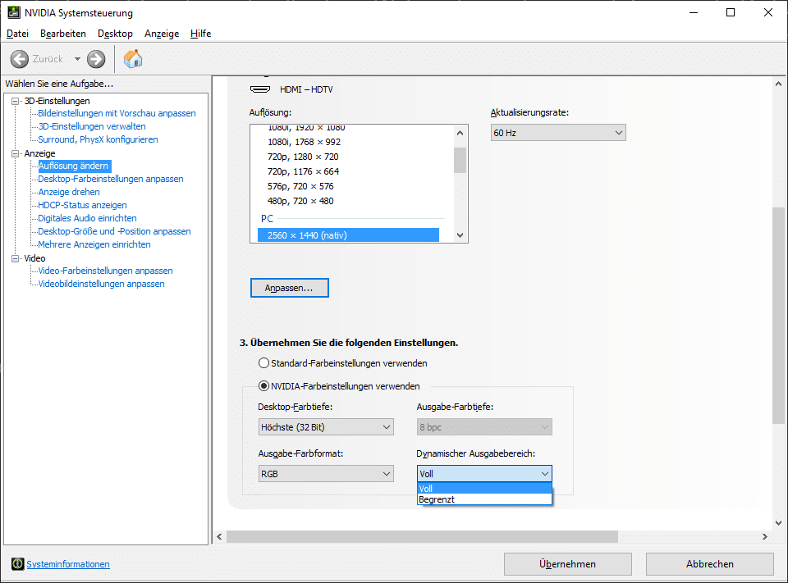Image resolution: width=788 pixels, height=583 pixels.
Task: Select resolution 576p, 720 × 576
Action: coord(300,186)
